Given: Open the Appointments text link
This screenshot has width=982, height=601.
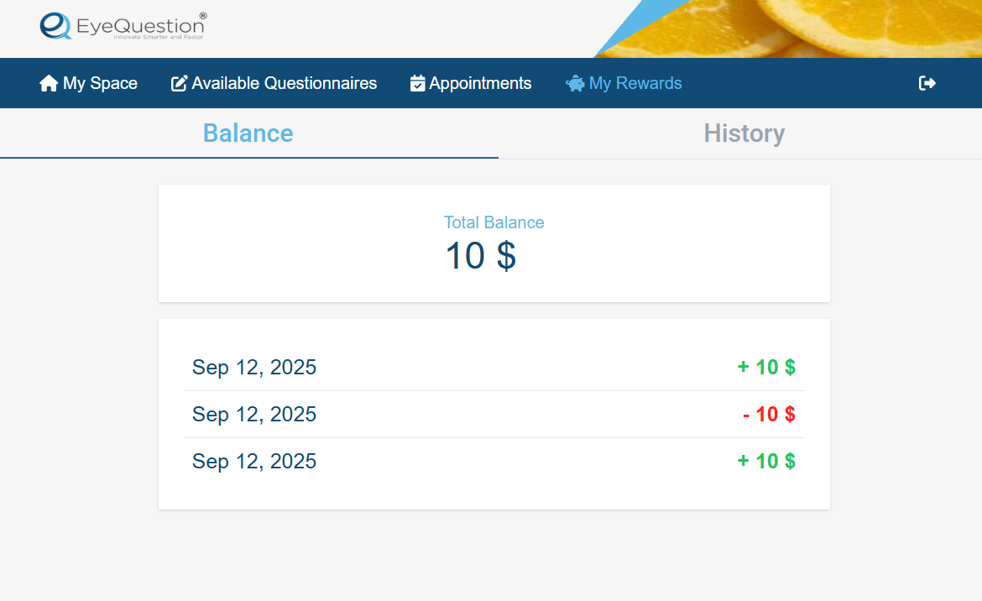Looking at the screenshot, I should (480, 83).
